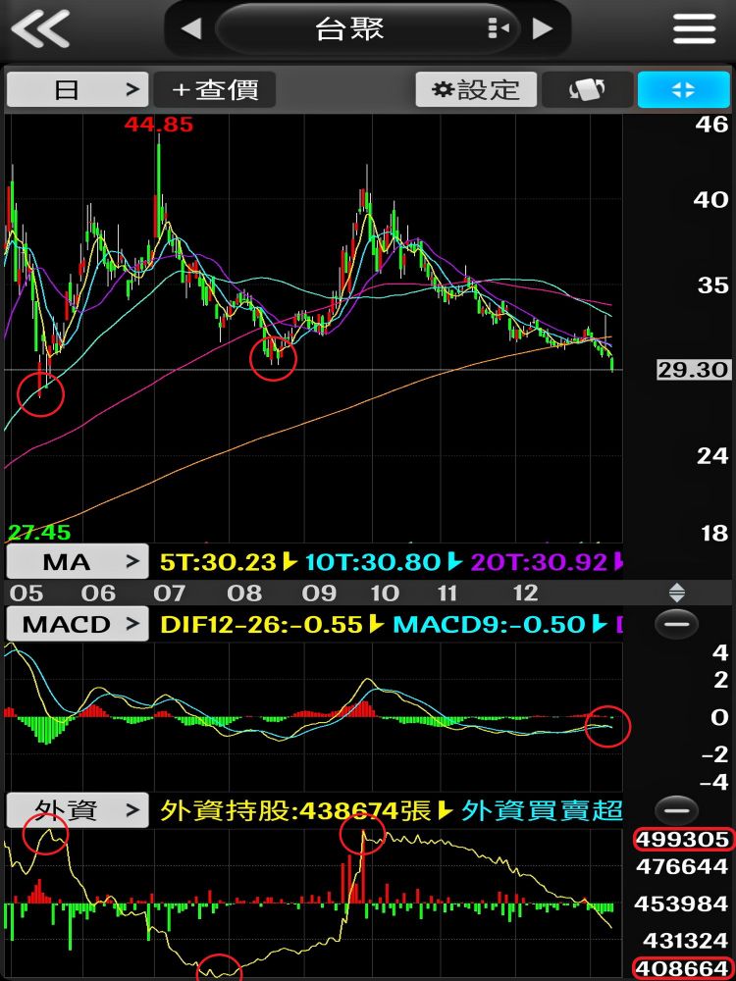This screenshot has width=736, height=981.
Task: Collapse the 外資 panel with minus button
Action: pos(676,810)
